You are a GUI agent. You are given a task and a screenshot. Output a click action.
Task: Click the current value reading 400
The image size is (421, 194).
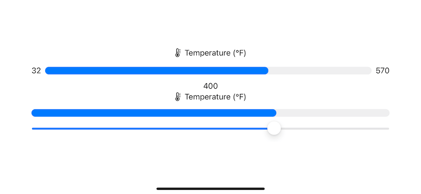point(210,86)
